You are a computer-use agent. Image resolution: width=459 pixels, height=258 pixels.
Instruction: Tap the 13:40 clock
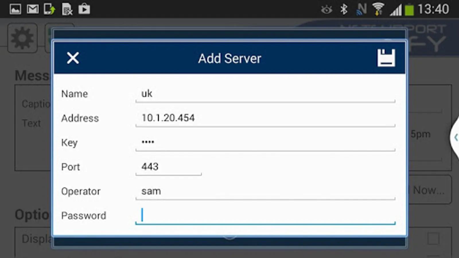click(433, 9)
